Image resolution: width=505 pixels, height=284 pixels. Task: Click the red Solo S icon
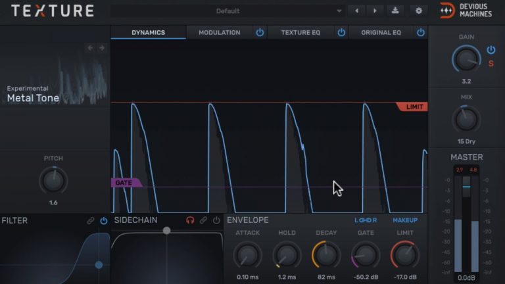coord(491,64)
